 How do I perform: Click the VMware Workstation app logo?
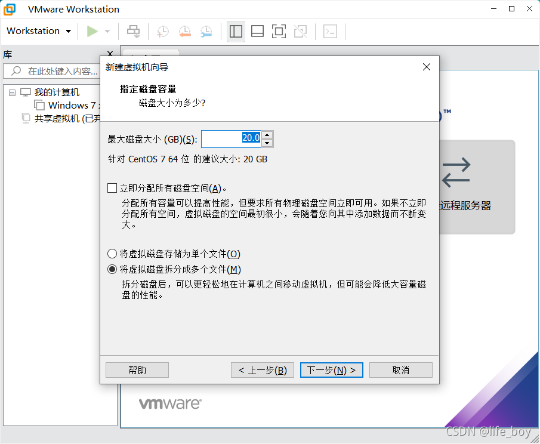pos(10,10)
